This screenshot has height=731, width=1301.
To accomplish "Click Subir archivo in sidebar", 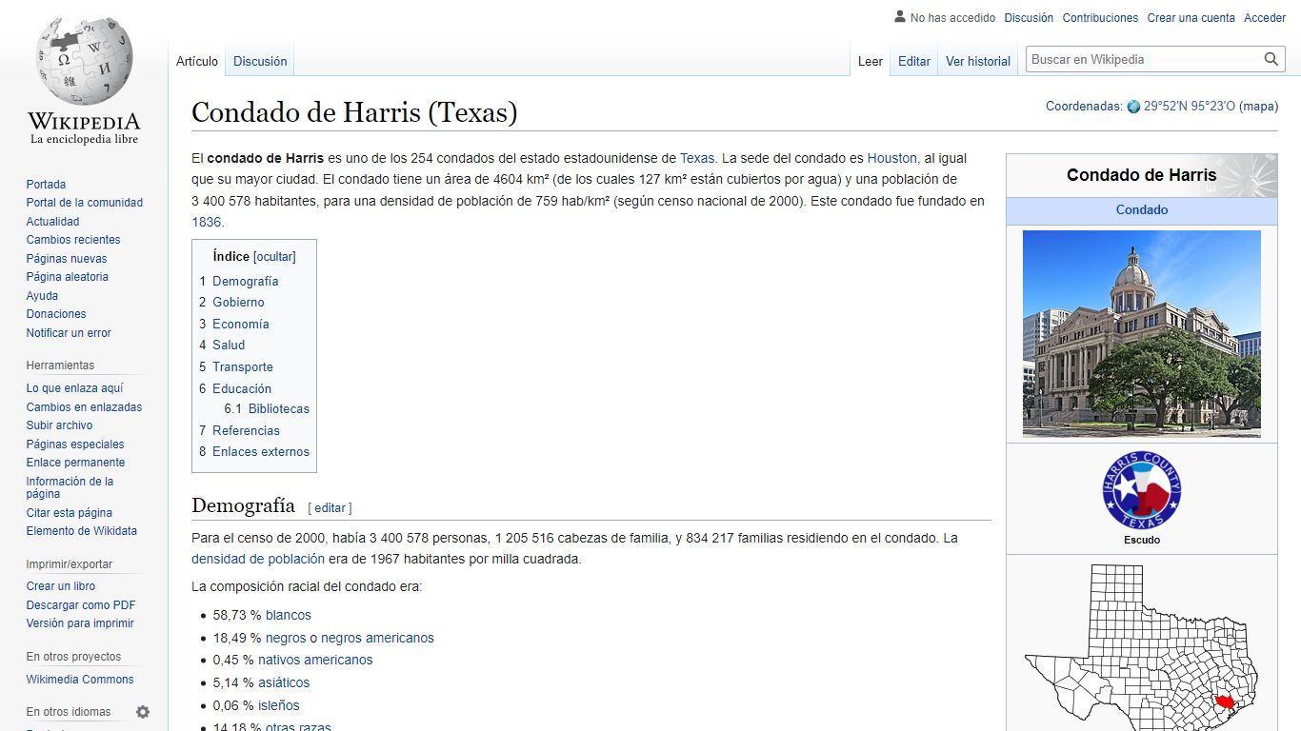I will tap(59, 425).
